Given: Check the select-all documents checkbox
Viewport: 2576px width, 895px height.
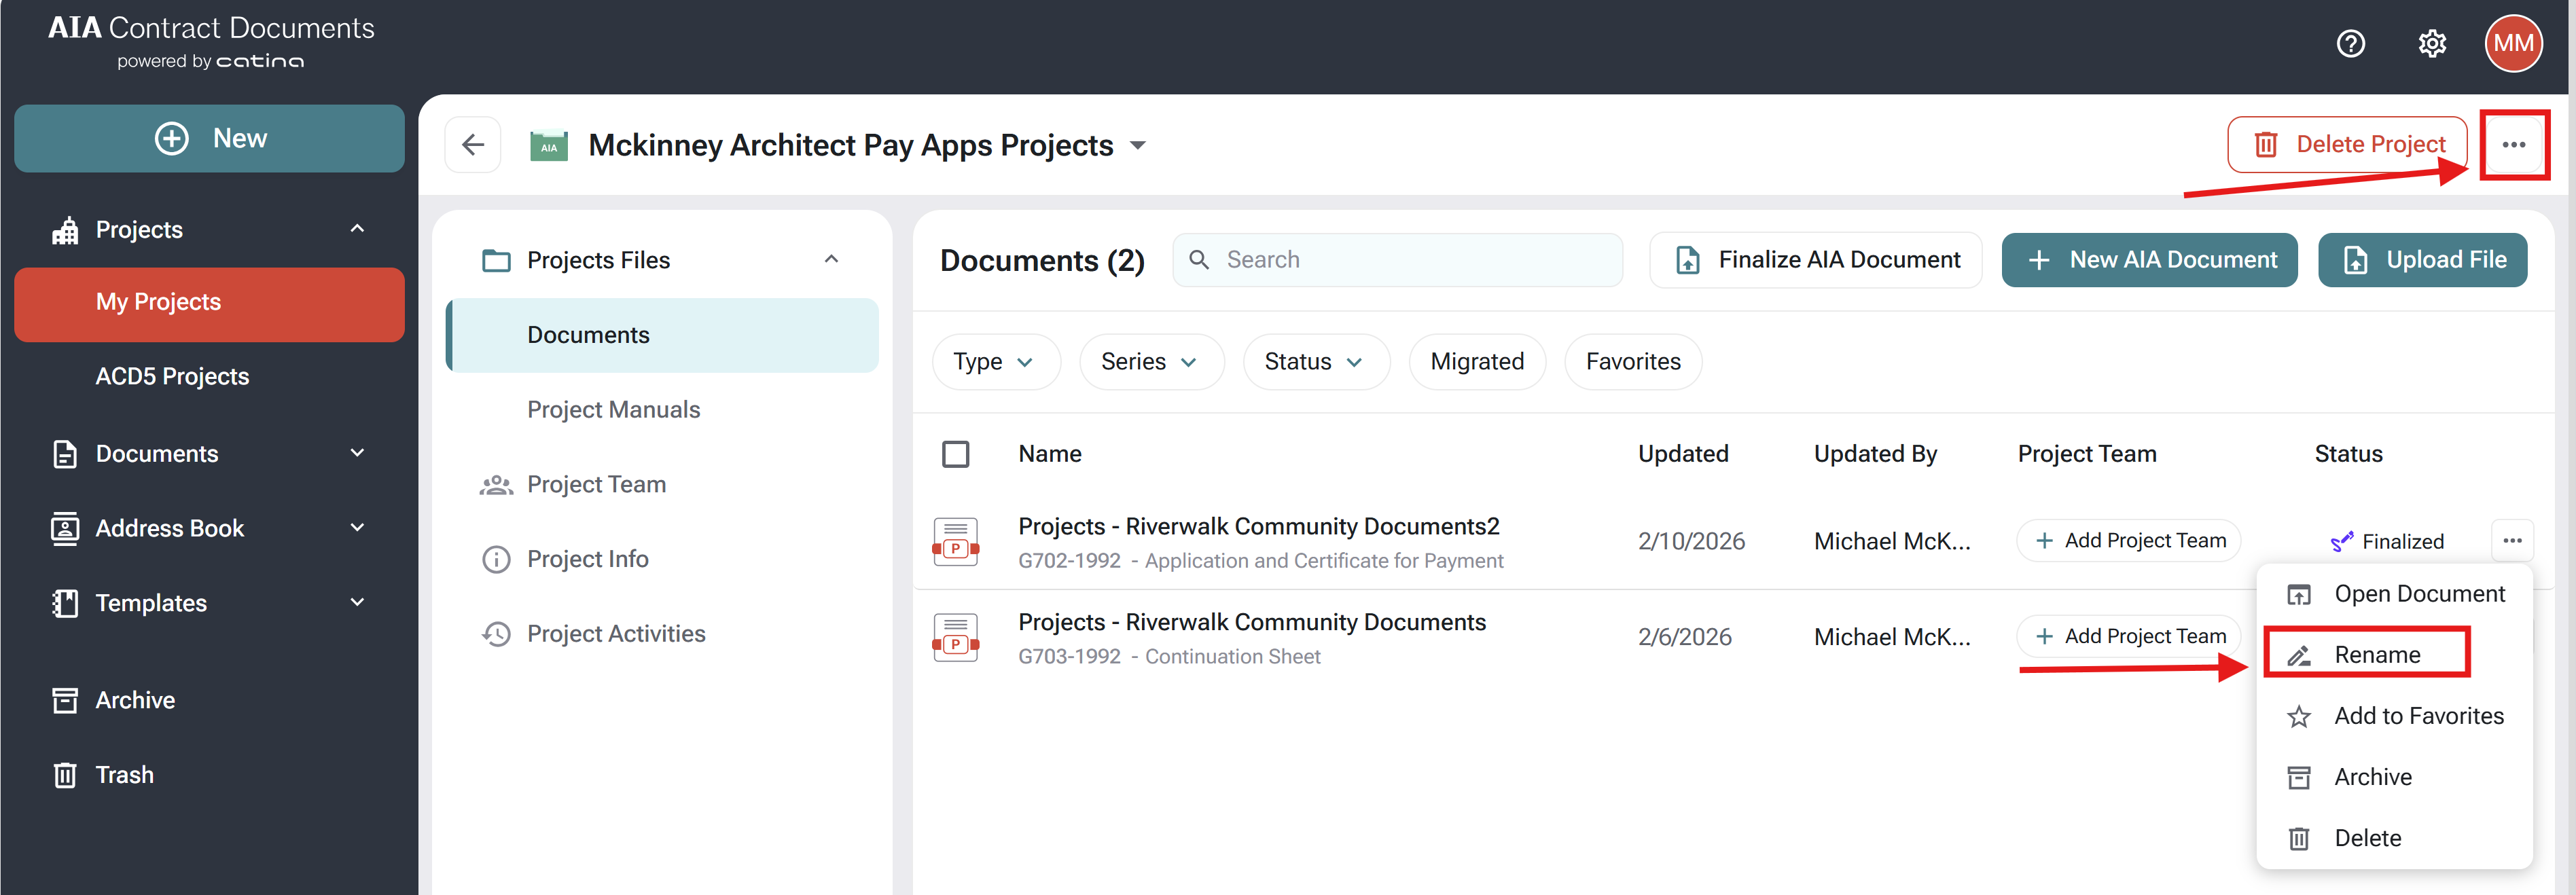Looking at the screenshot, I should click(x=955, y=454).
